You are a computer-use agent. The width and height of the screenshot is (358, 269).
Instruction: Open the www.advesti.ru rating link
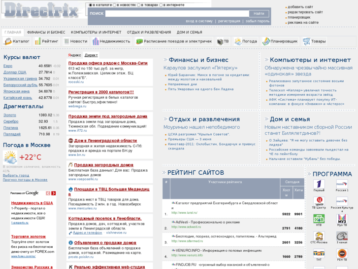coord(186,227)
